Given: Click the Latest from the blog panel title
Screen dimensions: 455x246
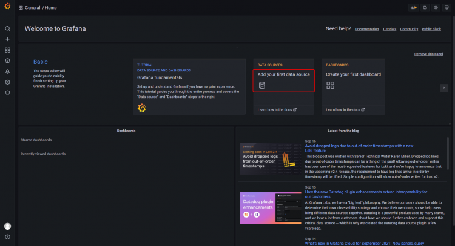Looking at the screenshot, I should 343,131.
